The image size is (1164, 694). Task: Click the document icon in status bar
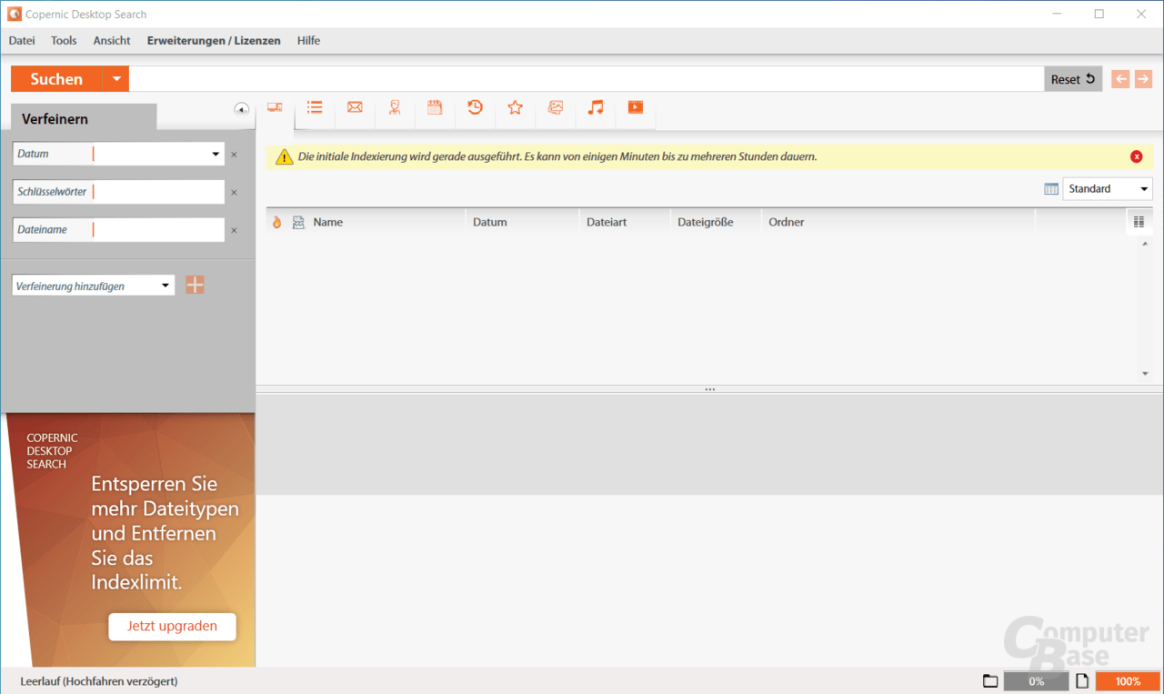(x=1082, y=681)
